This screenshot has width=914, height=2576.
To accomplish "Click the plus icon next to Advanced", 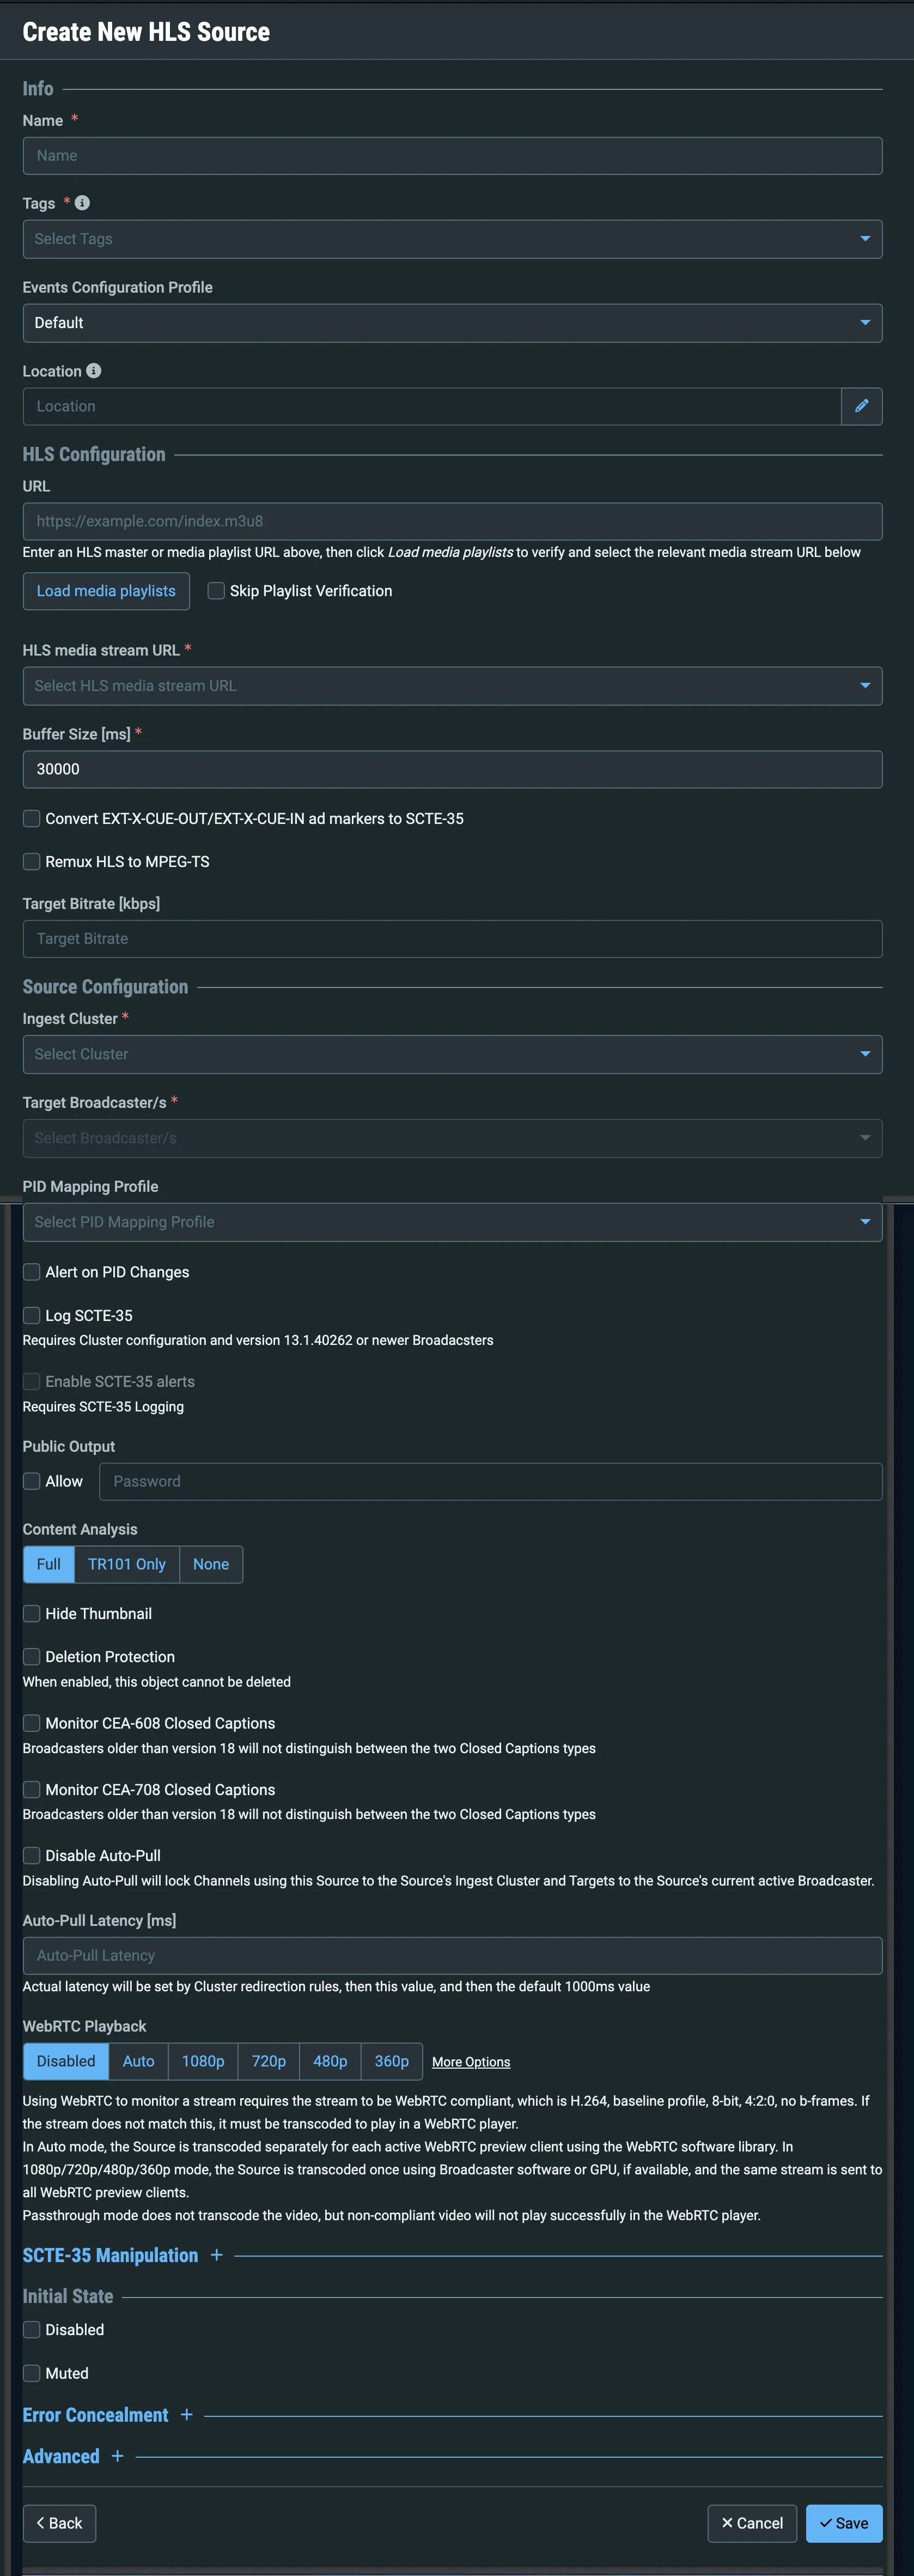I will [x=117, y=2456].
